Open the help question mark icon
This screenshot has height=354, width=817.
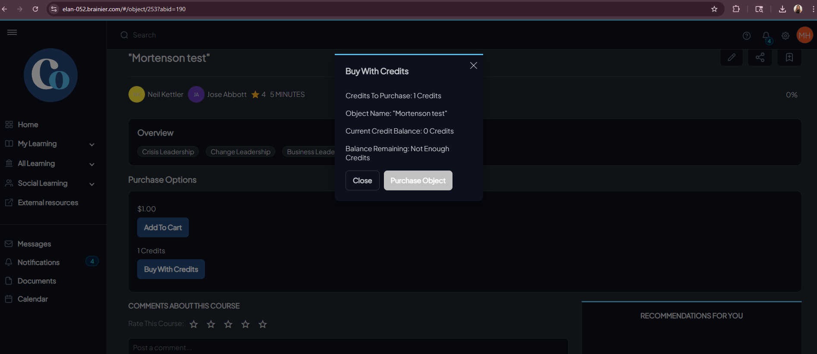click(747, 36)
